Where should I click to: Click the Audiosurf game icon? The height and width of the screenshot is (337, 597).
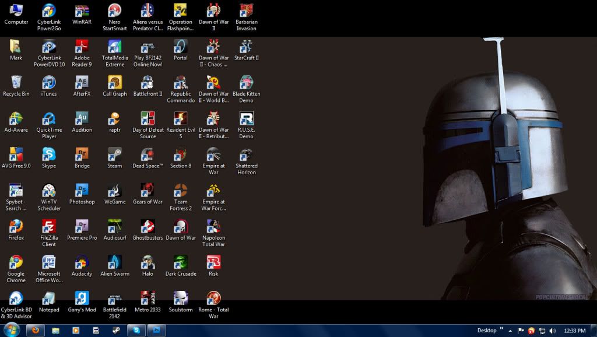coord(115,230)
